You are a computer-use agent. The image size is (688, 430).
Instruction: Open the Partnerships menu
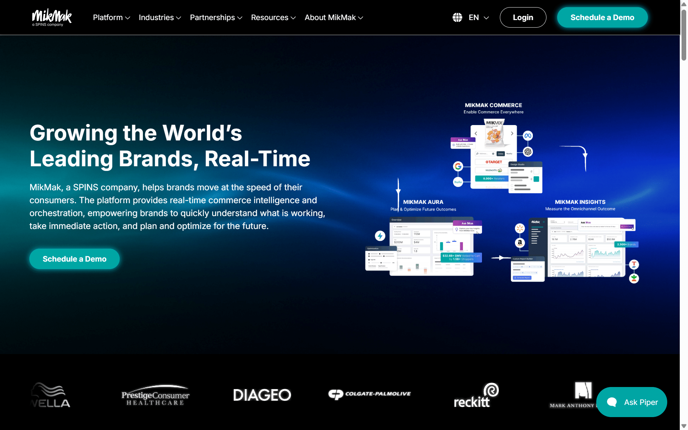tap(216, 18)
